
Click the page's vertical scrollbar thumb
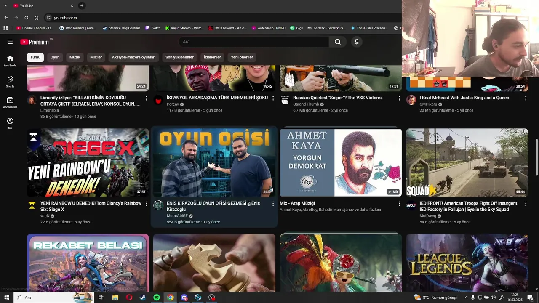[536, 157]
